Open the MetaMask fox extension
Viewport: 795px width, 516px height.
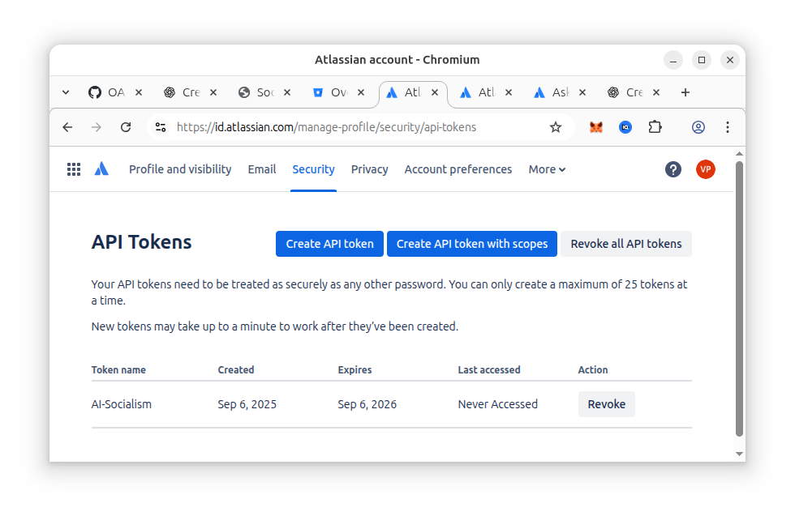point(596,127)
